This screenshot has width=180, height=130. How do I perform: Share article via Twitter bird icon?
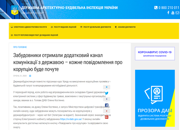[x=107, y=93]
